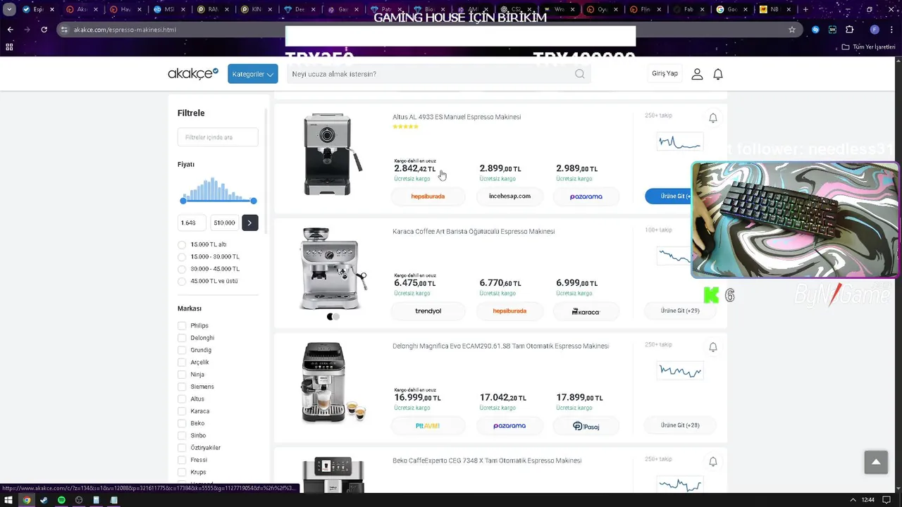Bookmark this page with star icon
The height and width of the screenshot is (507, 902).
click(792, 30)
